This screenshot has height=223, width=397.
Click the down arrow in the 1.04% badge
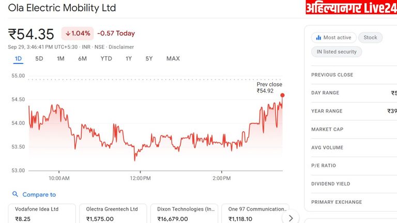[x=68, y=34]
